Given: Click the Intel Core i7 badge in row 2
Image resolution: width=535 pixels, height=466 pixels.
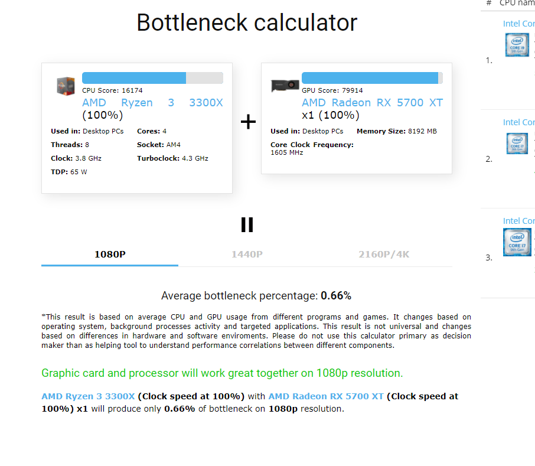Looking at the screenshot, I should (517, 144).
